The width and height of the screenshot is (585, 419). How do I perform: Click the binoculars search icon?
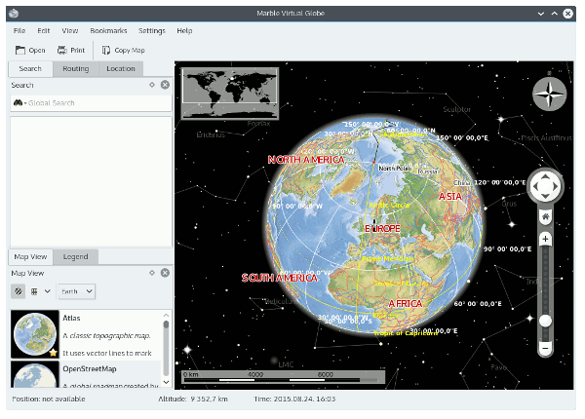point(19,102)
